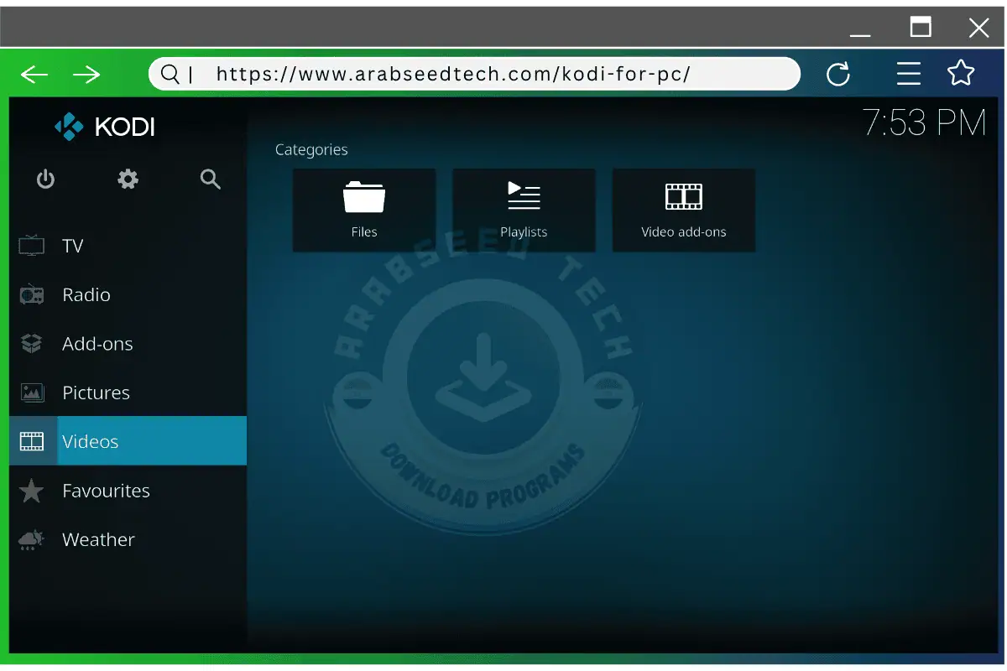Click the Kodi logo
The height and width of the screenshot is (671, 1007).
[105, 127]
